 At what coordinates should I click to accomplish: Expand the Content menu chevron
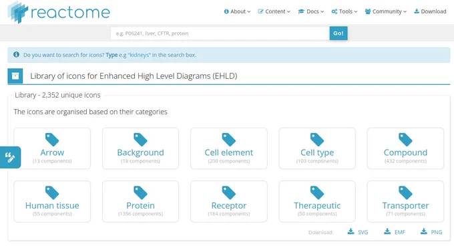click(x=288, y=12)
